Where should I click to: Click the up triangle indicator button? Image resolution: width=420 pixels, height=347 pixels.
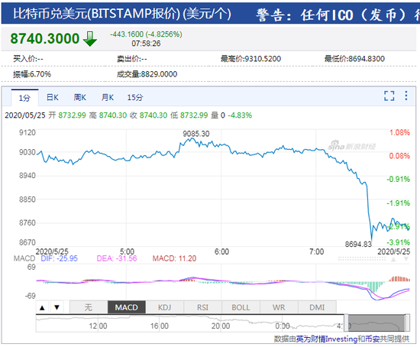coord(42,307)
